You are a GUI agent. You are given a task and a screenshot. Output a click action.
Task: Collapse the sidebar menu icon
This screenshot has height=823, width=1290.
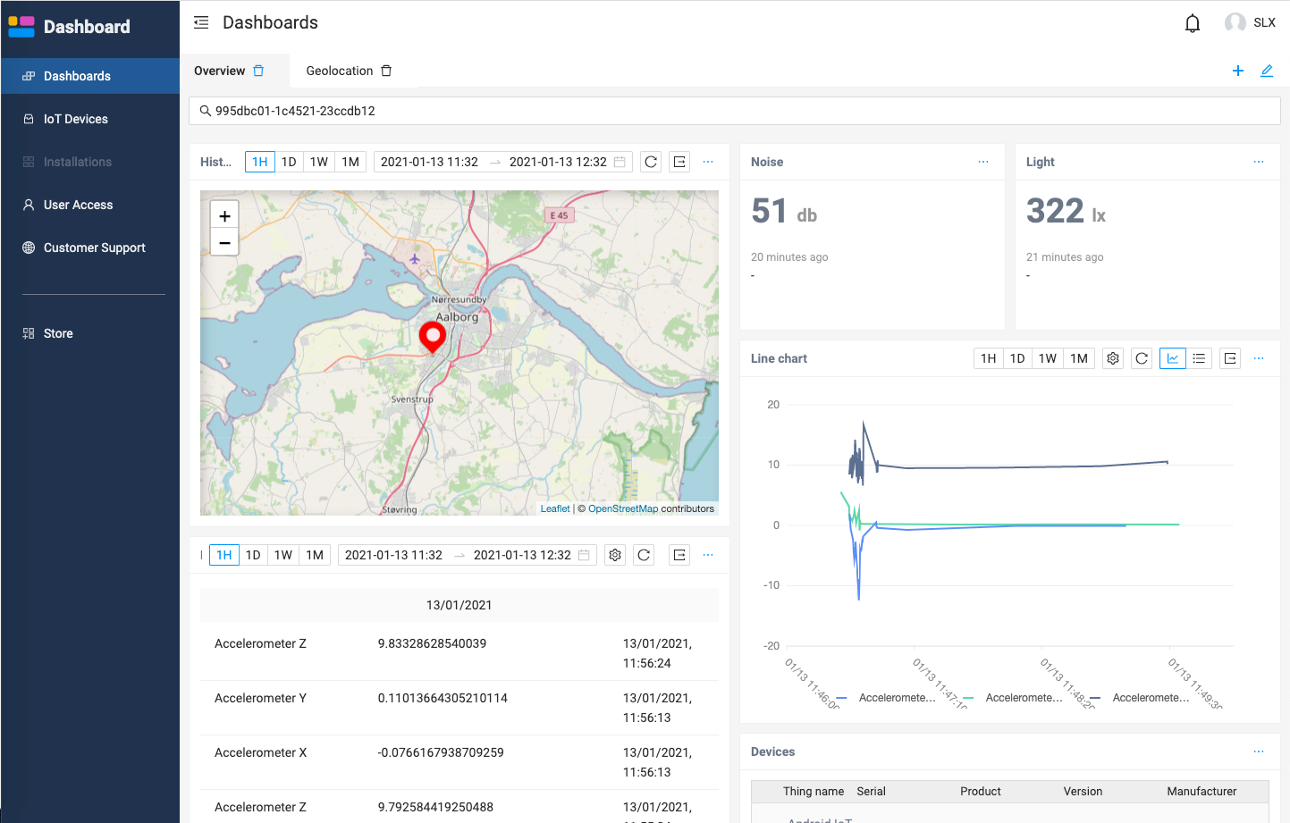click(x=201, y=22)
